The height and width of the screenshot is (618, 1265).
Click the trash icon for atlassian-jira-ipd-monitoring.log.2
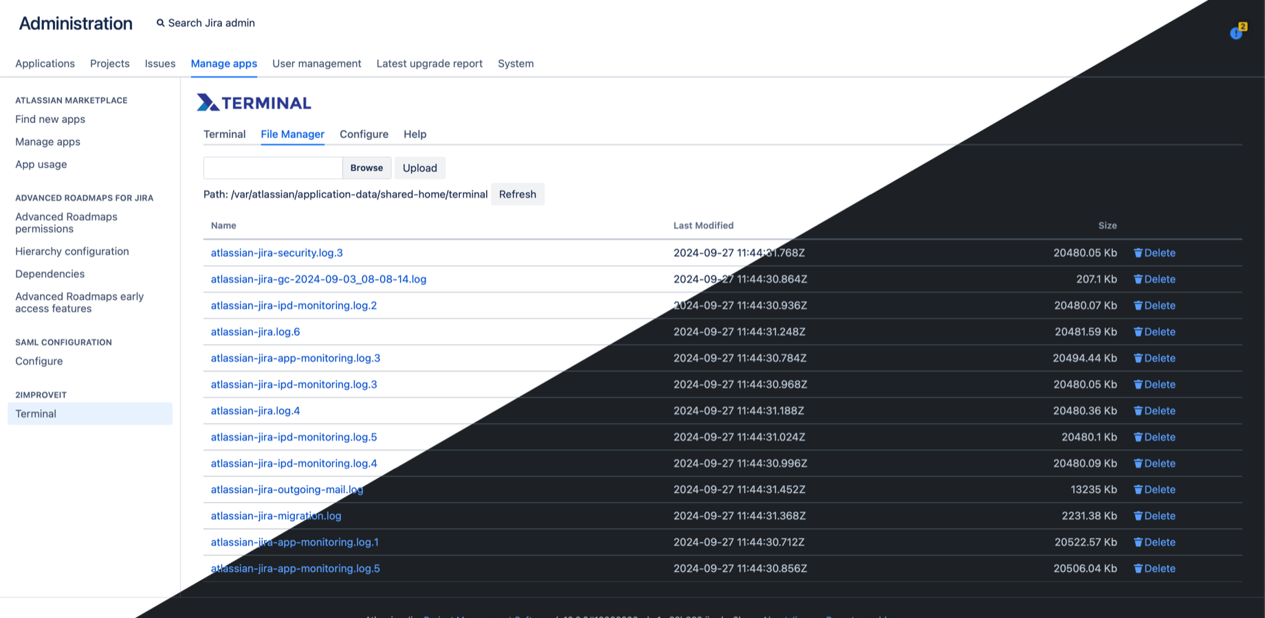coord(1138,306)
